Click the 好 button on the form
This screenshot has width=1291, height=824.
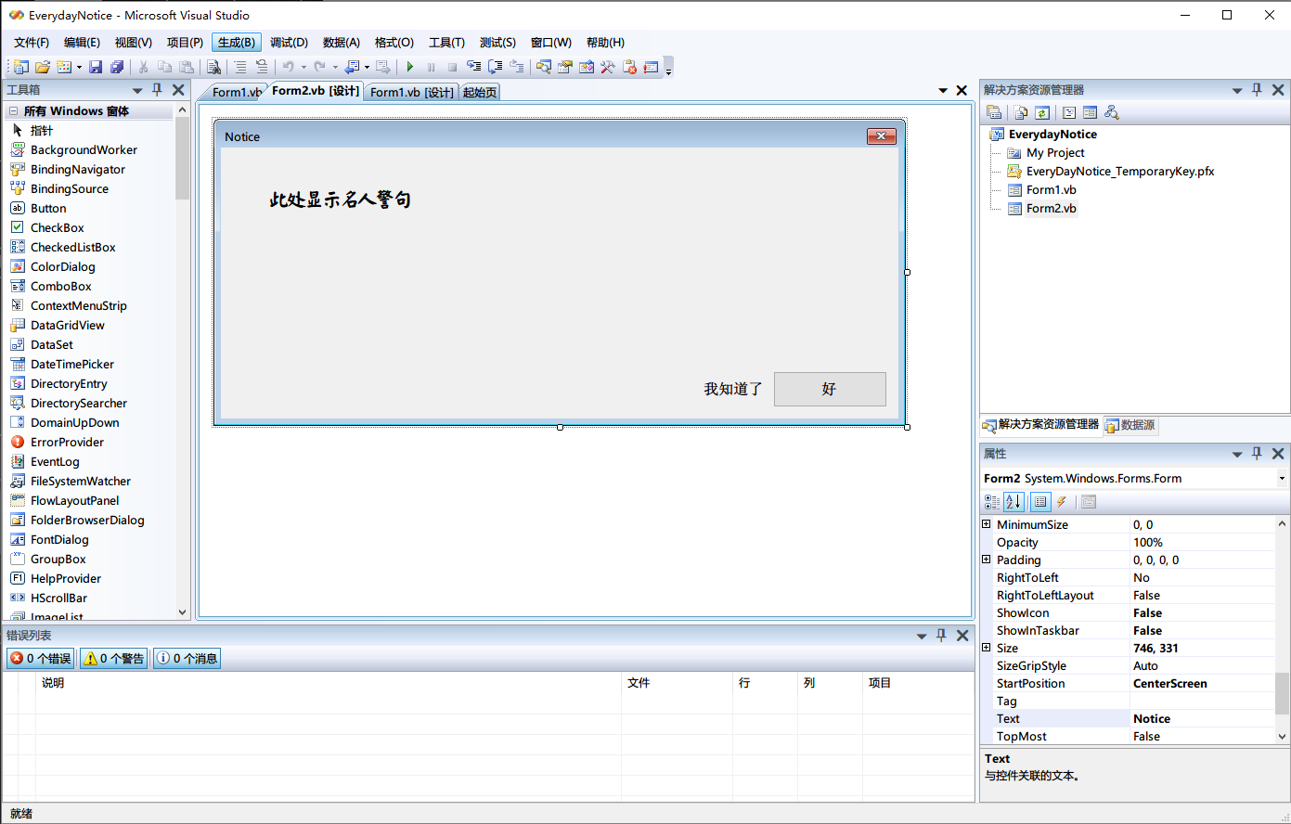(829, 389)
